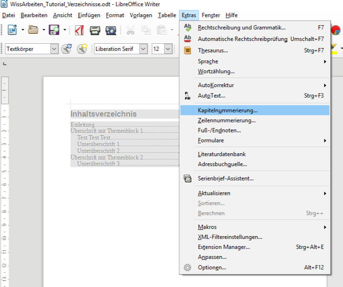Viewport: 343px width, 287px height.
Task: Open the Hilfe menu
Action: coord(232,15)
